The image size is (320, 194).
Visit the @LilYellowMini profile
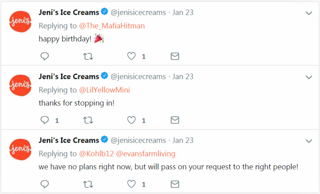tap(104, 90)
